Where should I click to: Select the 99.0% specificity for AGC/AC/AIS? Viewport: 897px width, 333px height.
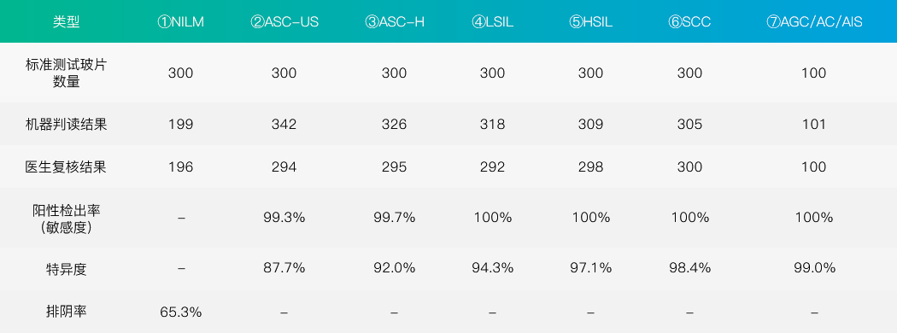[x=814, y=268]
